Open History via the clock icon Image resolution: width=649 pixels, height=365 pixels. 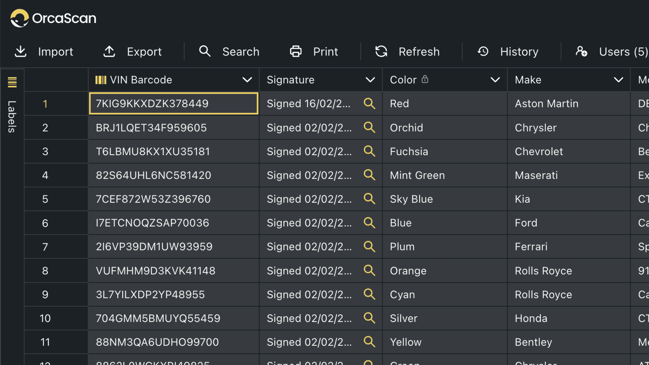click(483, 51)
